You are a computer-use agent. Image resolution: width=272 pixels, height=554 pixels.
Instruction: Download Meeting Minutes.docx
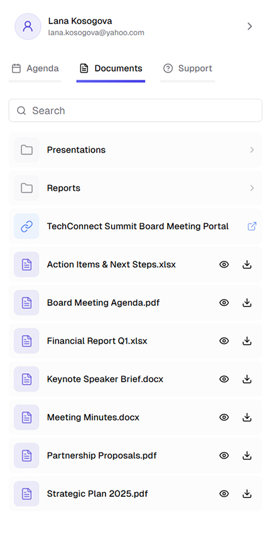[x=247, y=417]
